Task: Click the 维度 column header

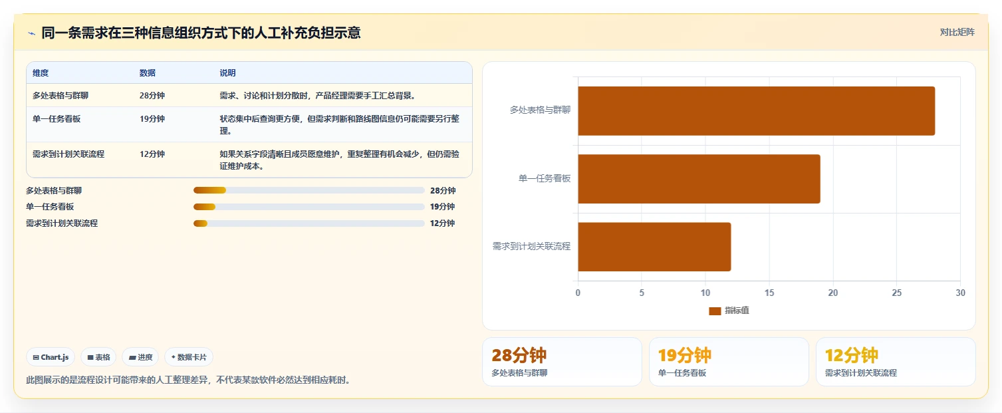Action: [41, 73]
